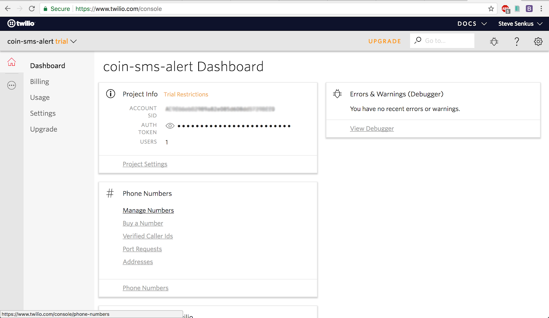Open the View Debugger link
549x318 pixels.
pyautogui.click(x=372, y=129)
